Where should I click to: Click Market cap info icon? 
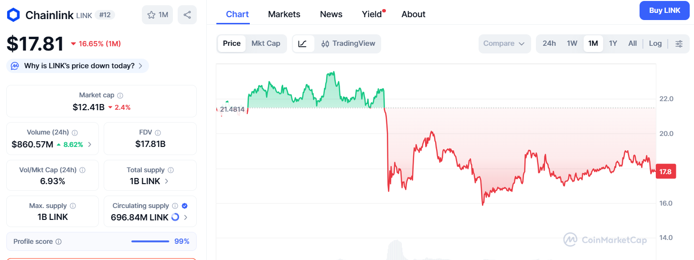coord(120,95)
